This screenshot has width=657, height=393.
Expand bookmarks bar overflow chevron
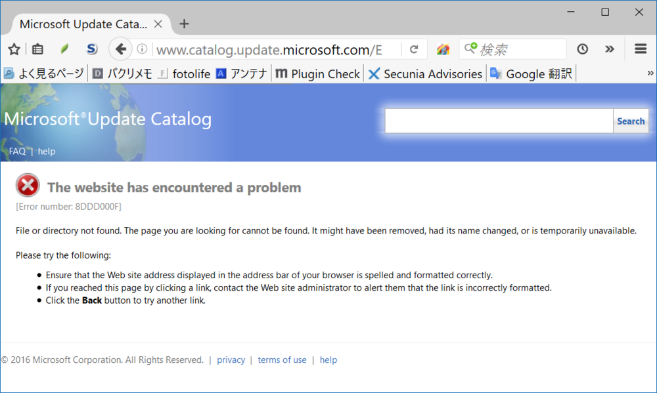[x=650, y=73]
